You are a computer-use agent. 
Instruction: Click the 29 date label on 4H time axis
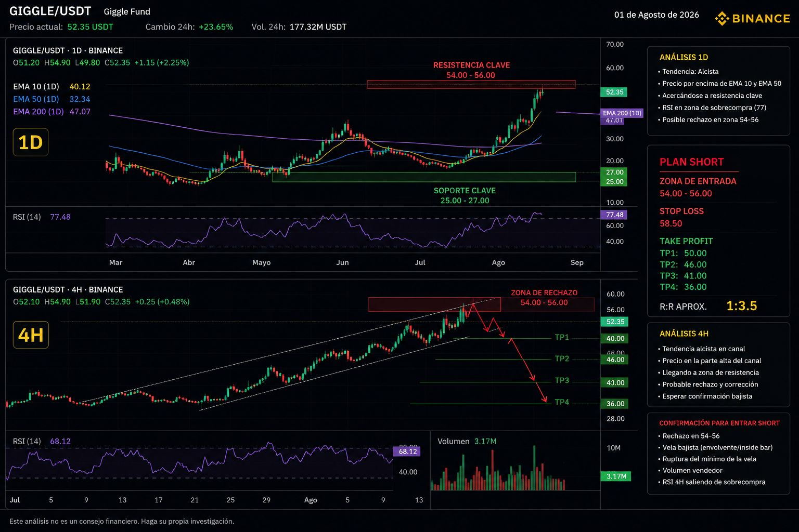266,500
